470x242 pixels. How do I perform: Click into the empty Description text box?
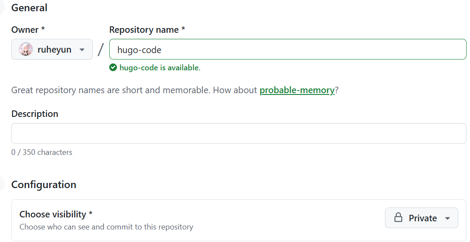click(x=239, y=133)
